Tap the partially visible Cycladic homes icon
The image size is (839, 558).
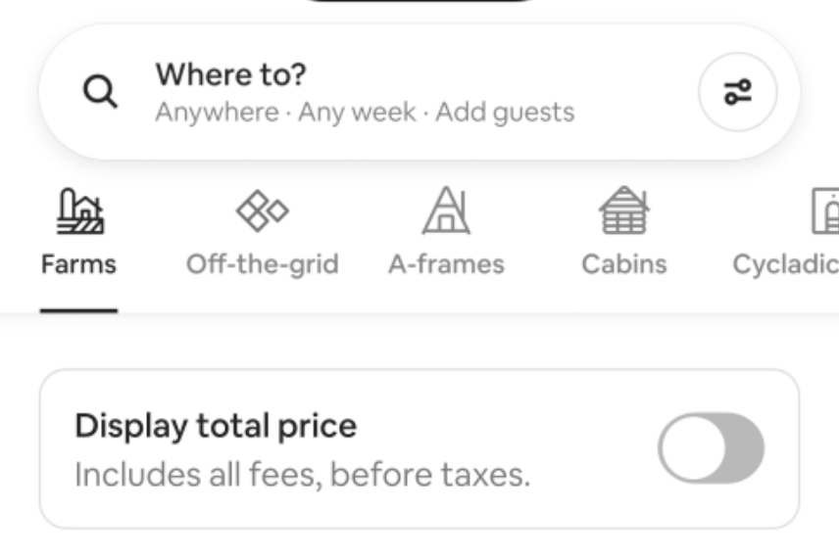[826, 210]
